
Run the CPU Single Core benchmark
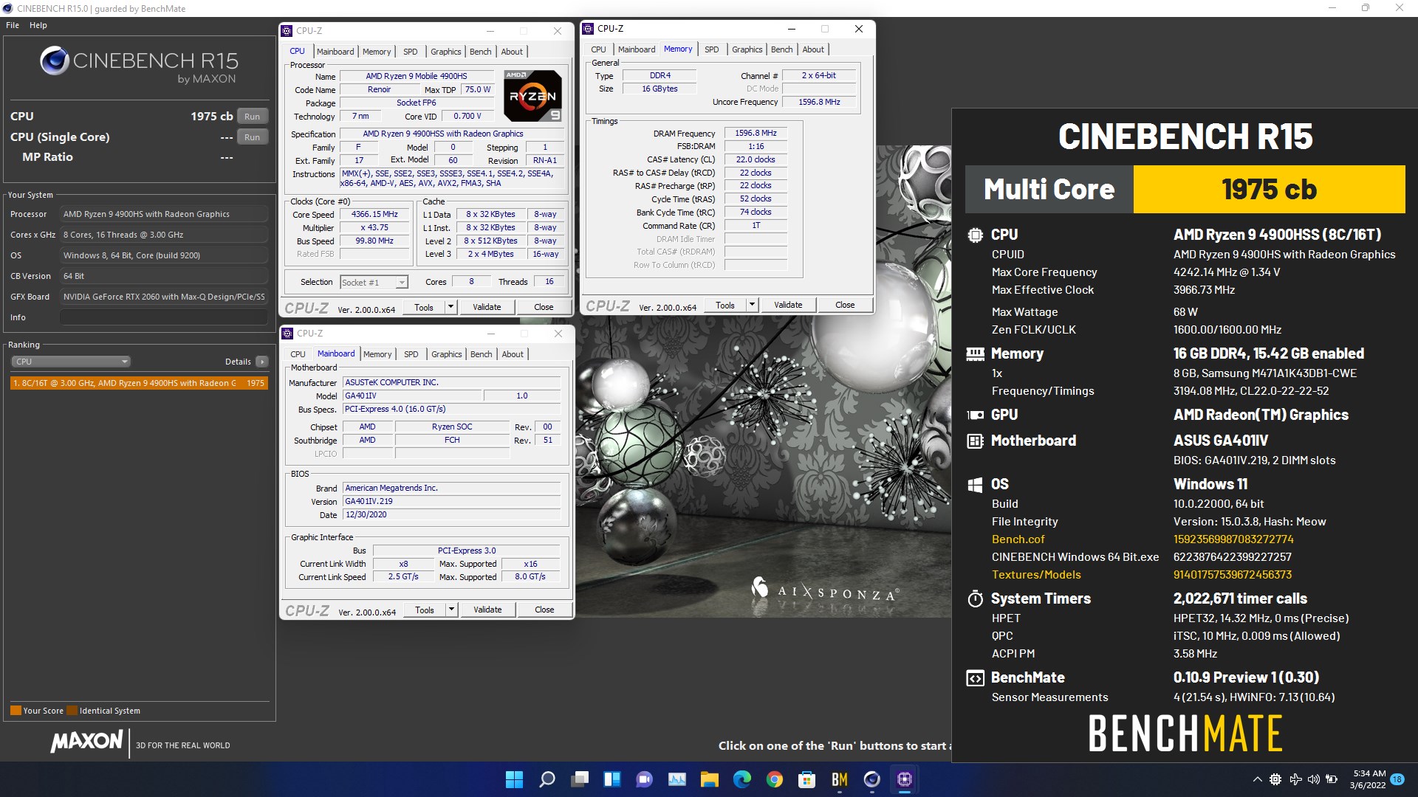pyautogui.click(x=253, y=137)
